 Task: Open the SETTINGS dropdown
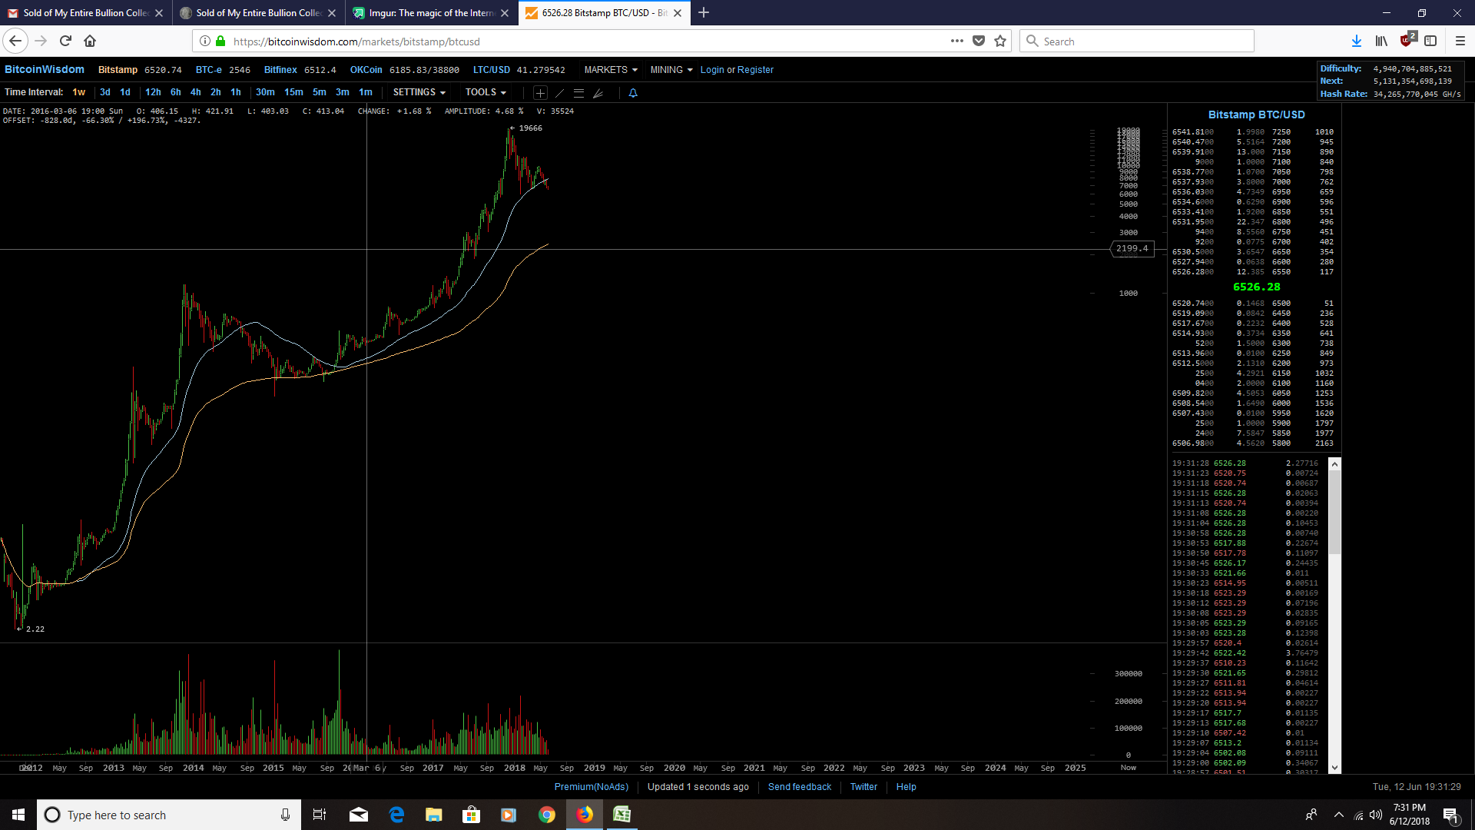(x=419, y=92)
